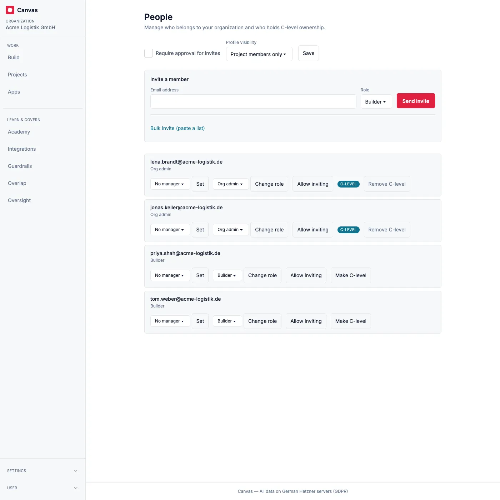500x500 pixels.
Task: Click Send invite button
Action: pyautogui.click(x=416, y=101)
